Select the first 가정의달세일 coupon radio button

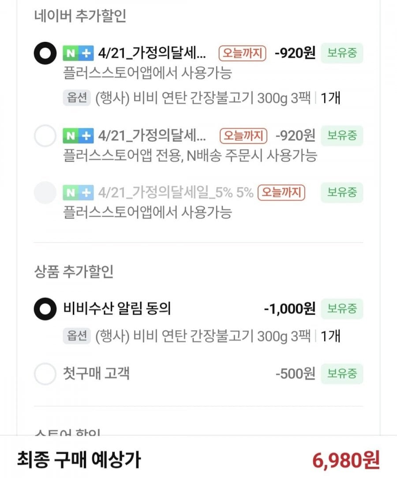click(x=45, y=54)
